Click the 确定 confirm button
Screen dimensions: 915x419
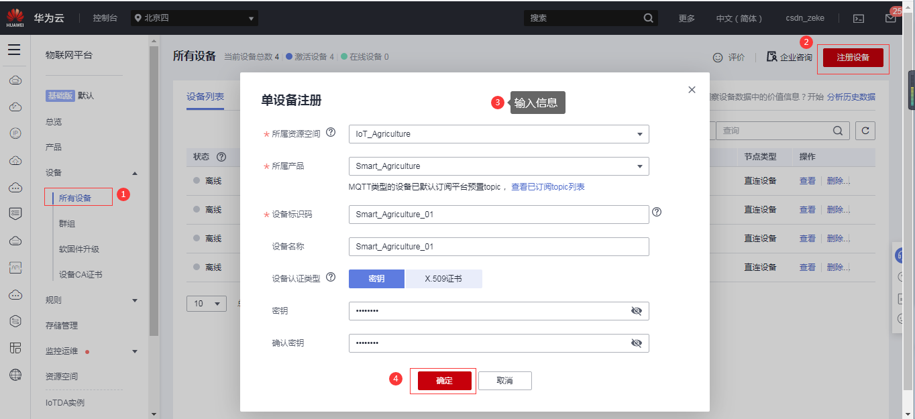click(444, 381)
